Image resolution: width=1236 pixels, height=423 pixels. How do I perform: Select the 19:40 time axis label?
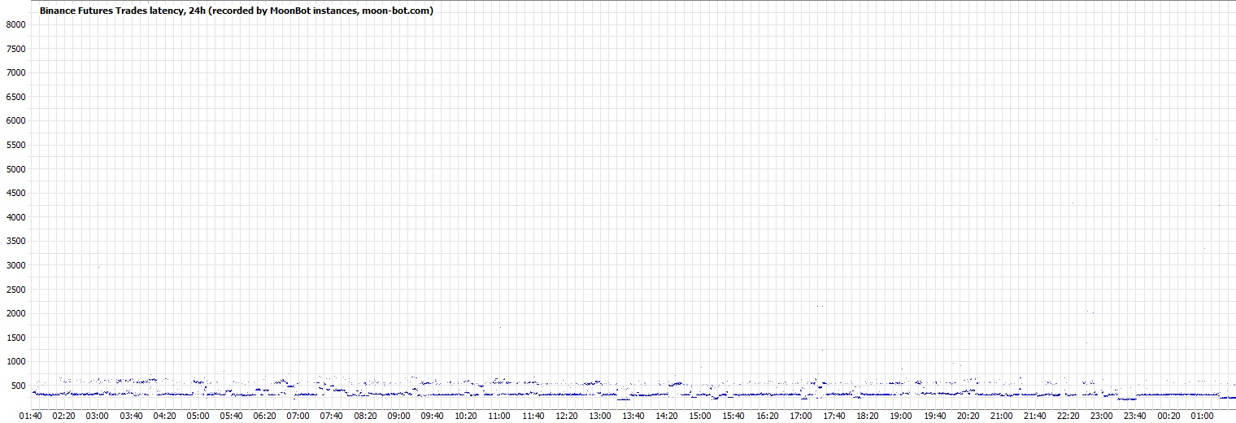point(934,416)
